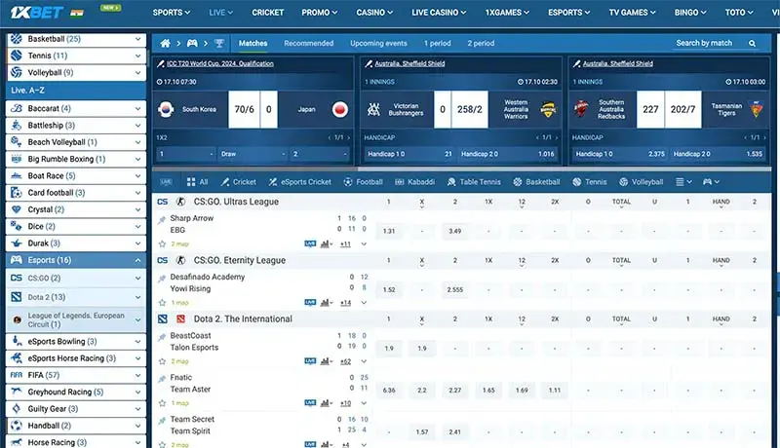
Task: Filter by Table Tennis sport
Action: click(474, 182)
